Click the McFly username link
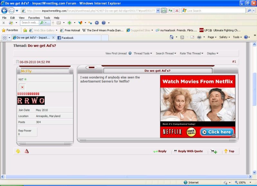 coord(26,71)
